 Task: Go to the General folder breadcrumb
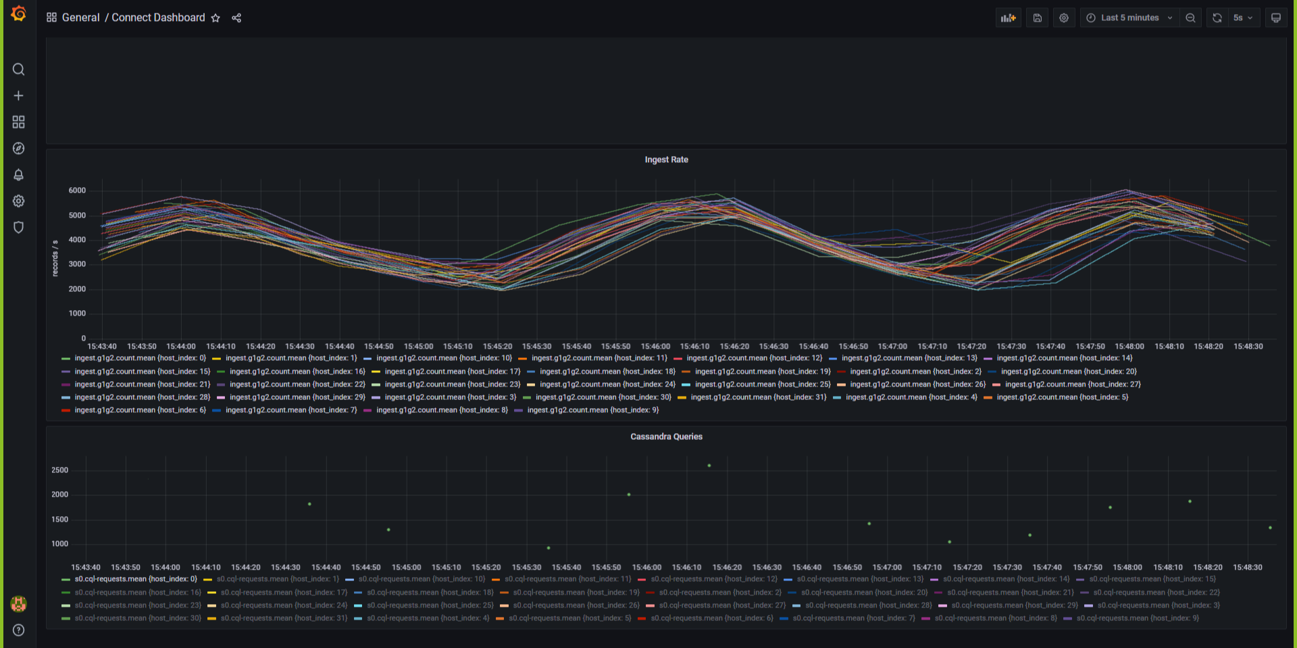(80, 18)
